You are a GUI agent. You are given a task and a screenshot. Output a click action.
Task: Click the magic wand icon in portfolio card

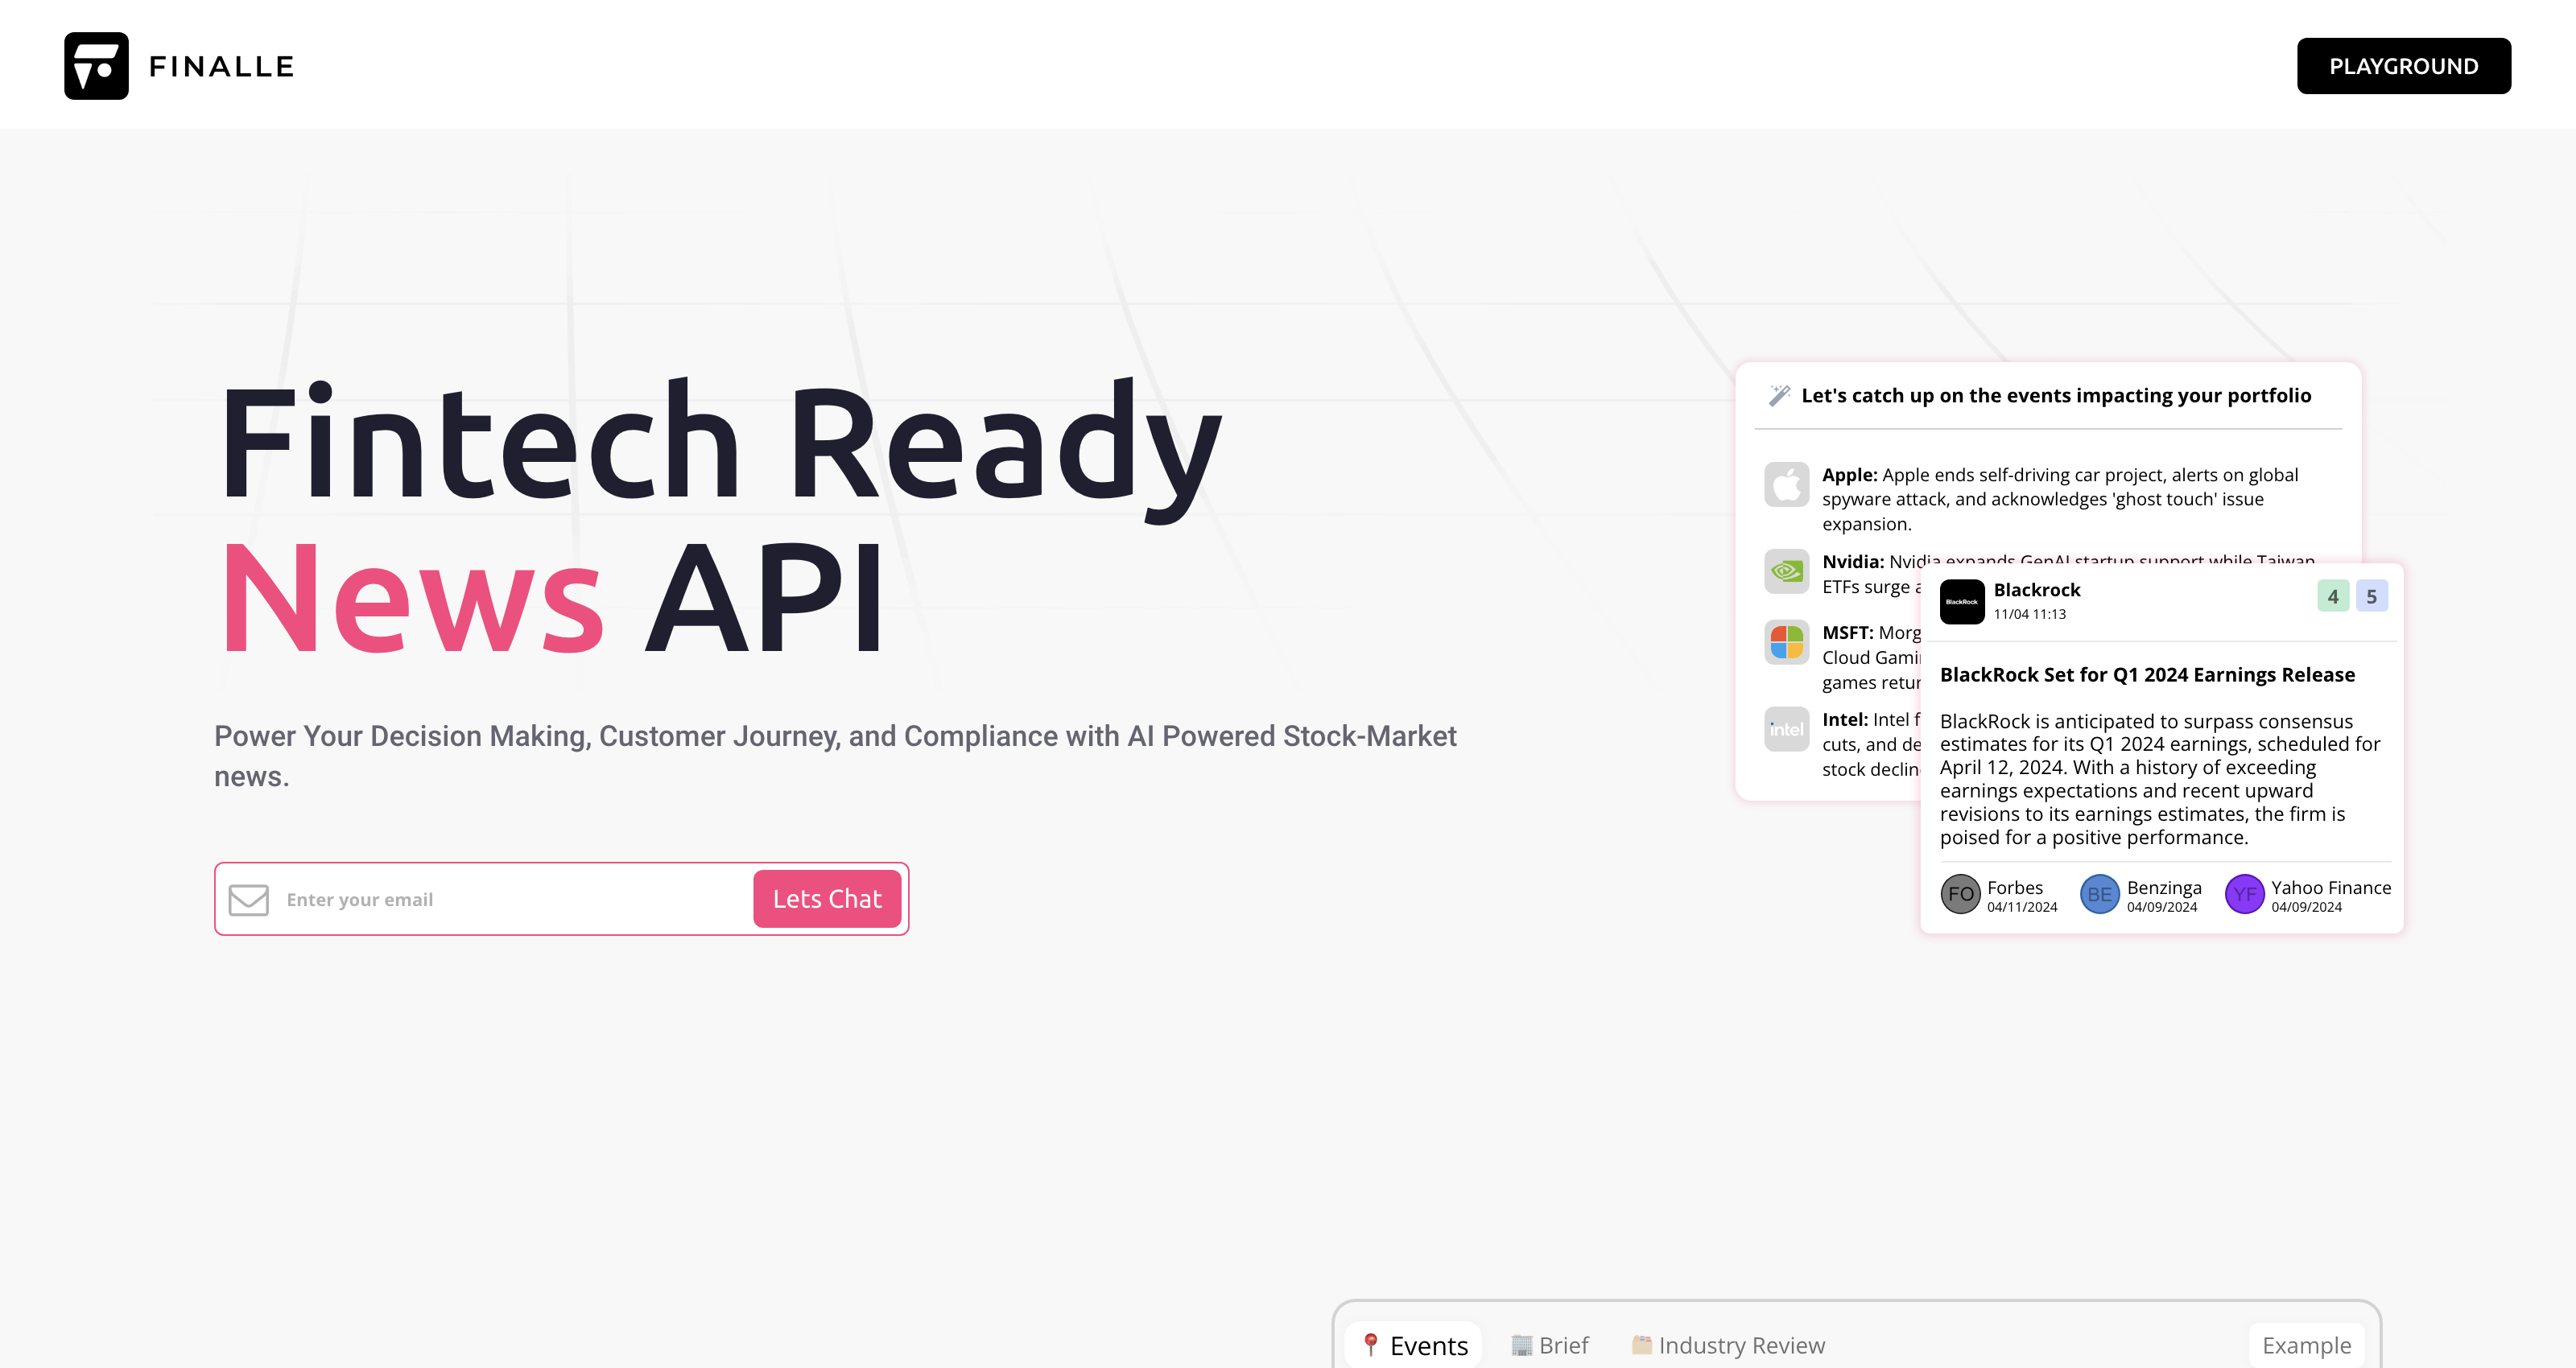coord(1779,396)
